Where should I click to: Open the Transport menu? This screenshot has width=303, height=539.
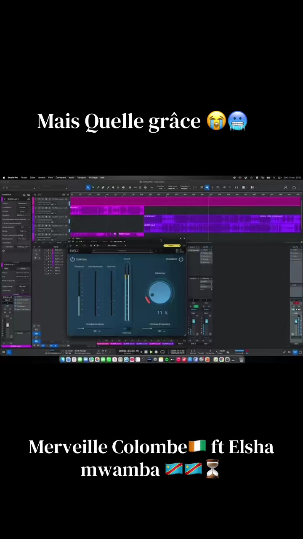coord(81,178)
